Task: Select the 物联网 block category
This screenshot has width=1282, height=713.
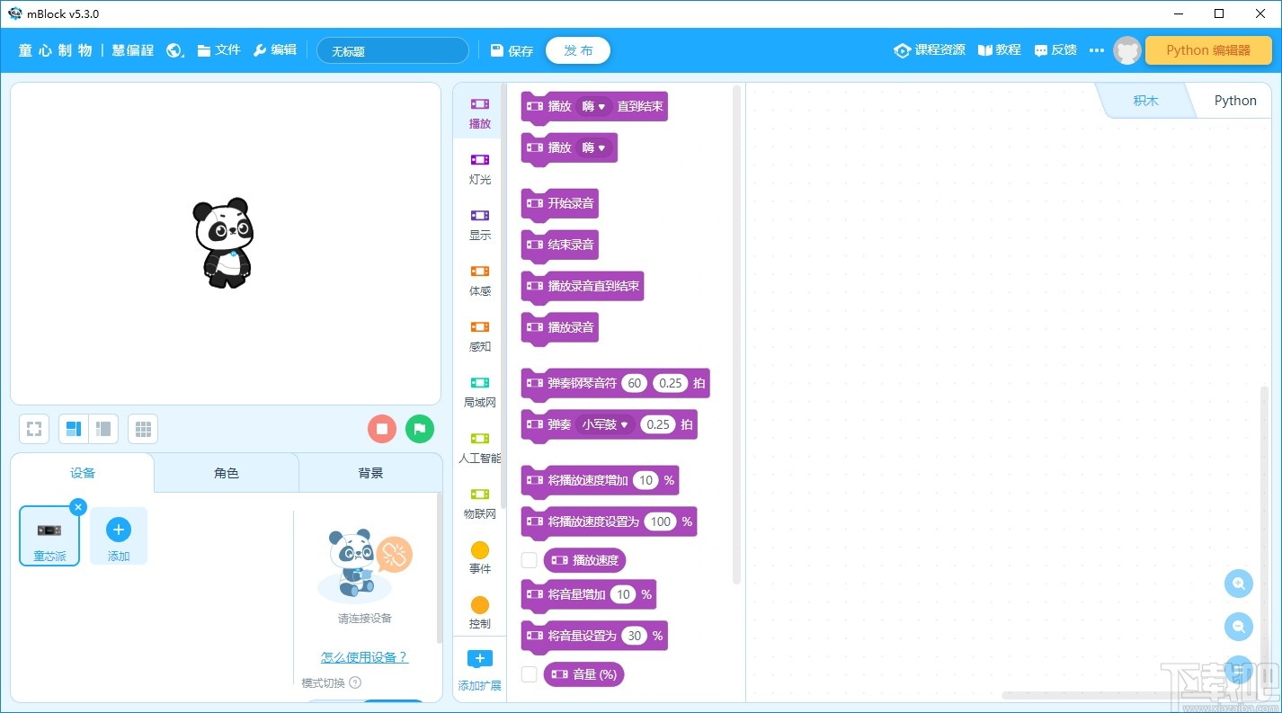Action: click(480, 504)
